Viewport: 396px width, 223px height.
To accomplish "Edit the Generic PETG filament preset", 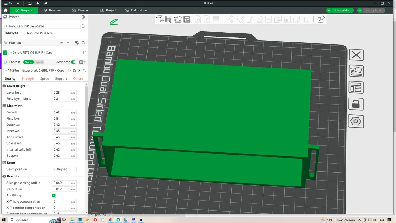I will pos(85,53).
